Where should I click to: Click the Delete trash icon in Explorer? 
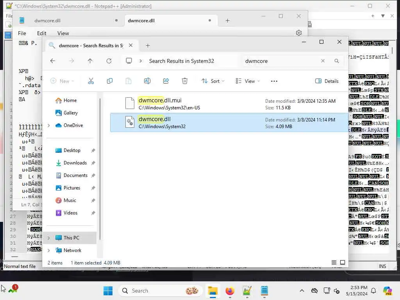pos(185,81)
